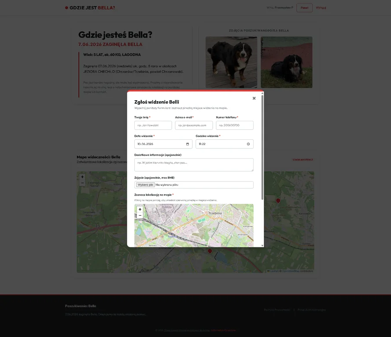Screen dimensions: 391x337
Task: Open the Panel button in header
Action: click(304, 8)
